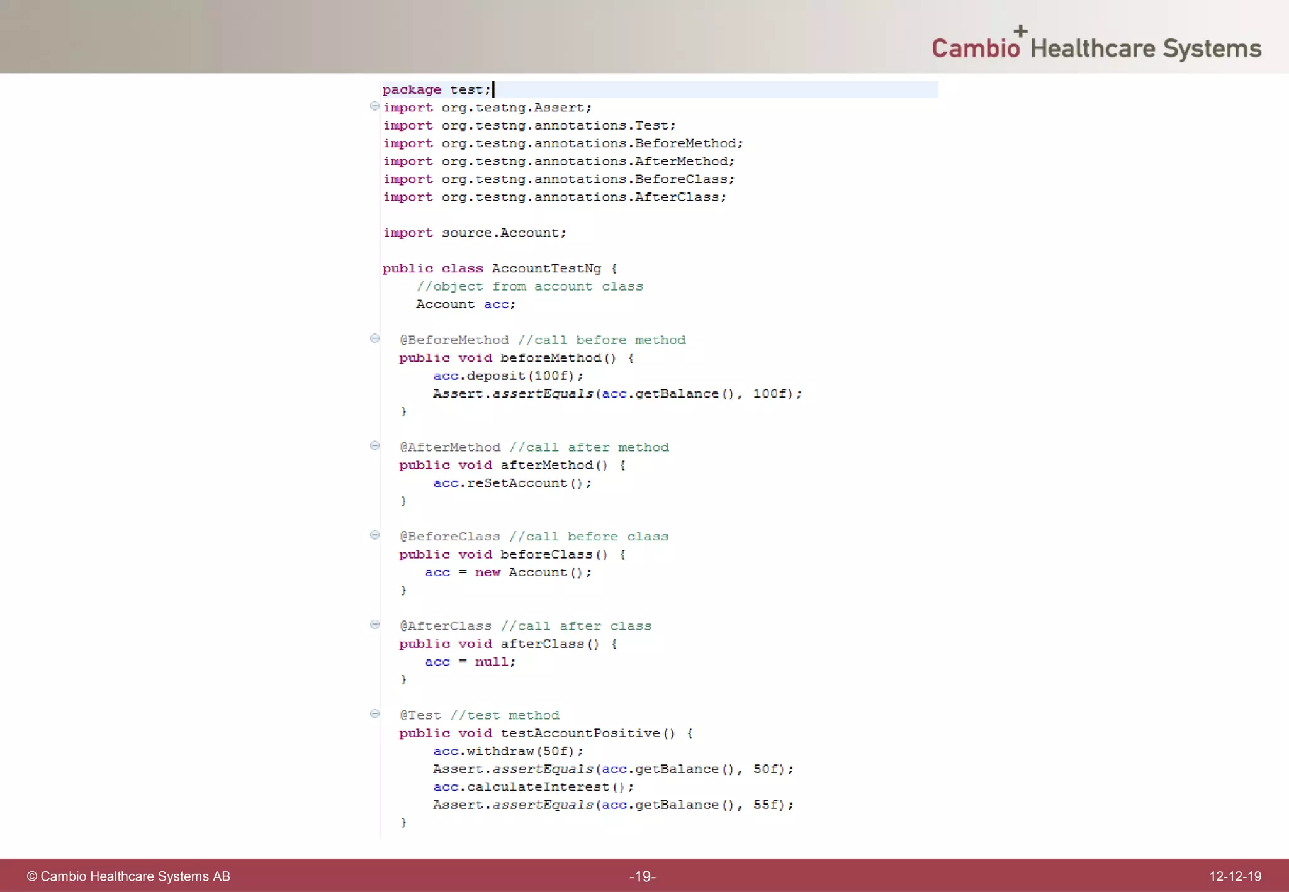The height and width of the screenshot is (892, 1289).
Task: Collapse the import statements fold marker
Action: pos(374,106)
